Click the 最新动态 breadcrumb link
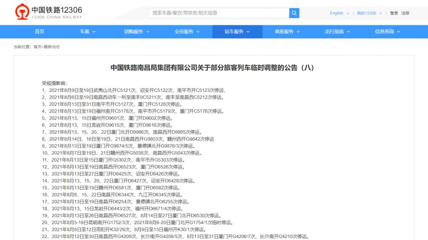The image size is (428, 240). tap(52, 47)
